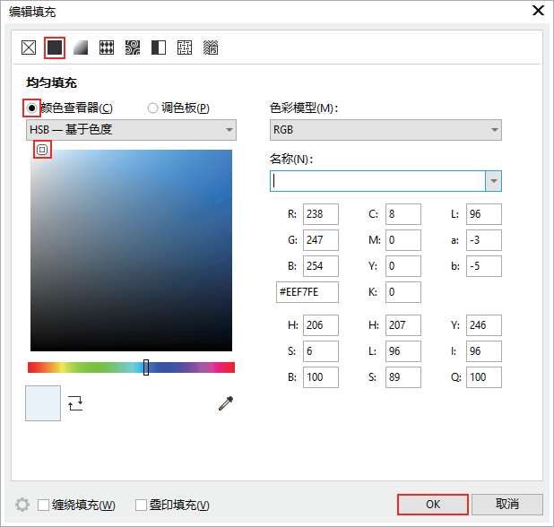Click the HLS L field 96

click(x=403, y=351)
